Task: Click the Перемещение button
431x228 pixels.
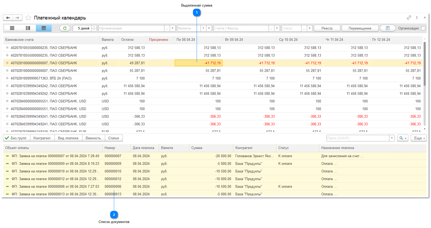Action: 360,28
